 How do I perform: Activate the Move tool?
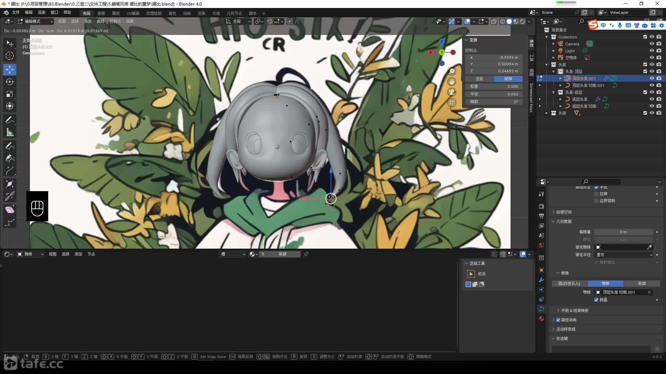coord(10,70)
